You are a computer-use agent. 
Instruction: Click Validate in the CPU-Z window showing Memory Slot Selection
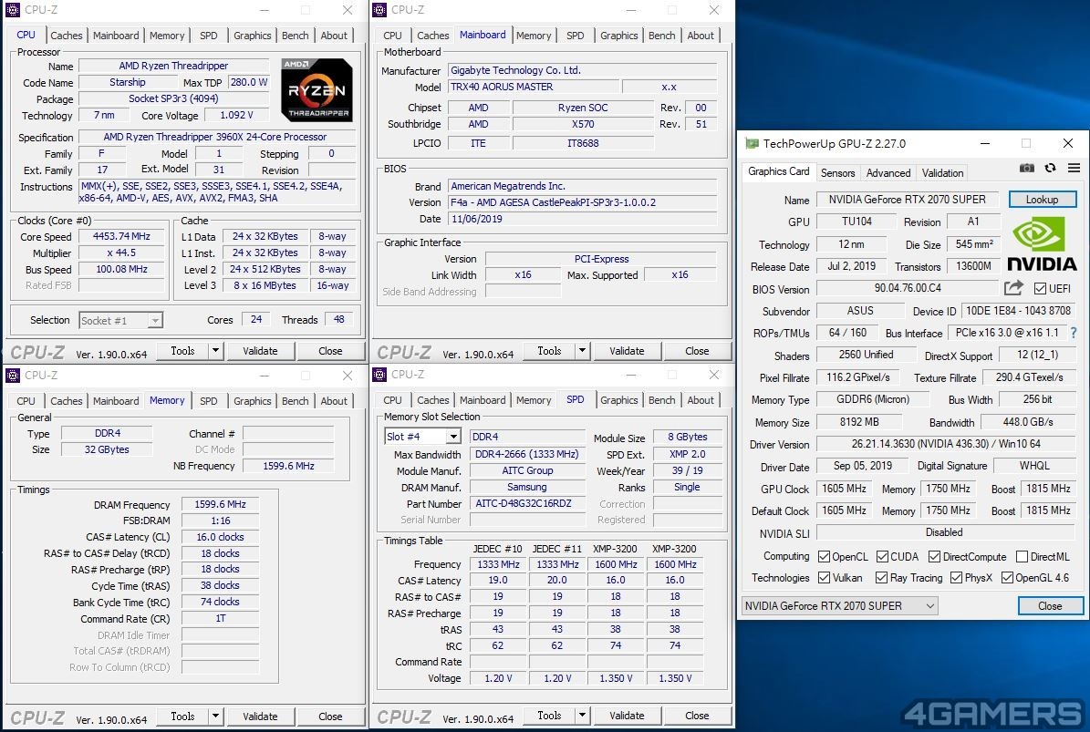pyautogui.click(x=627, y=716)
